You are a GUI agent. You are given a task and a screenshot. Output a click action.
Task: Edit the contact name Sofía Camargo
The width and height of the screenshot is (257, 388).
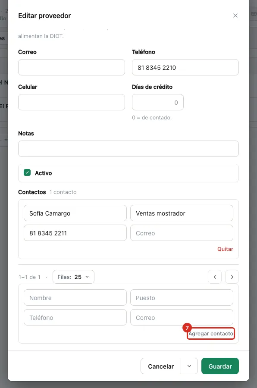[75, 213]
